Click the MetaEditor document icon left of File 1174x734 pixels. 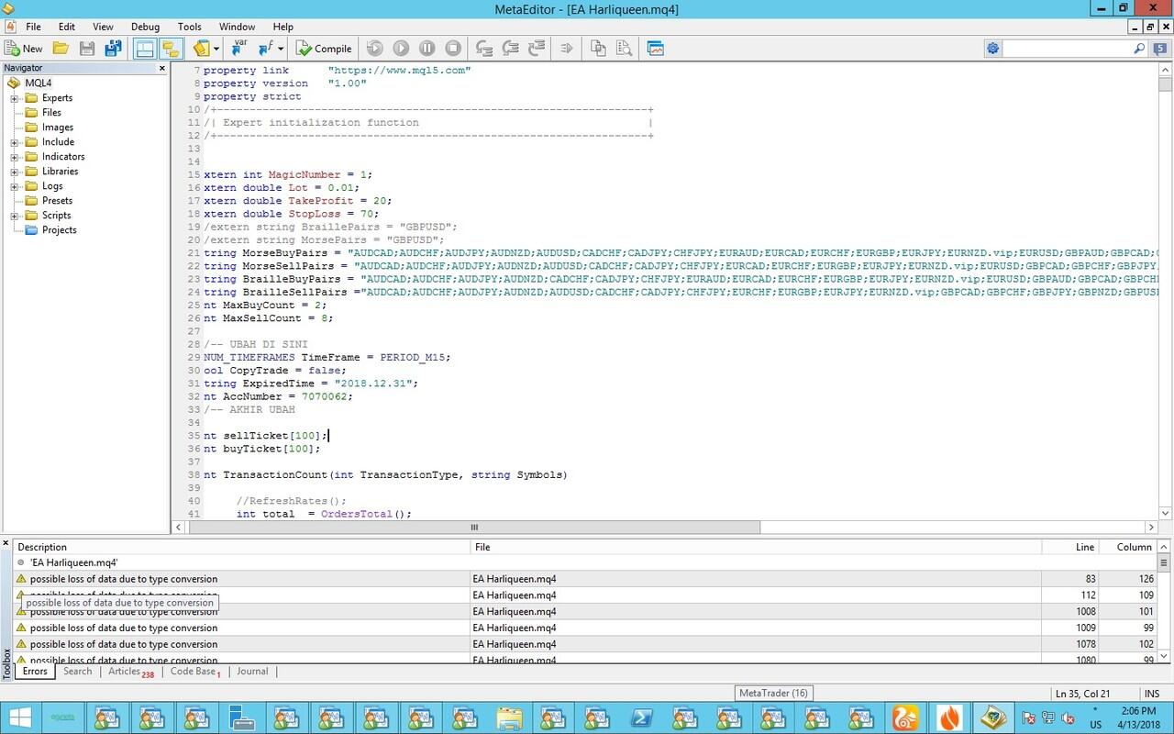point(11,27)
